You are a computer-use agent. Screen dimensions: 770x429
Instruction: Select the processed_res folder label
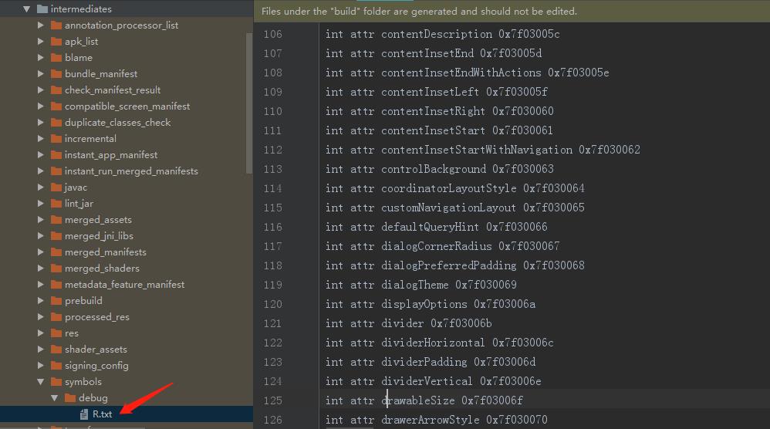(x=97, y=316)
